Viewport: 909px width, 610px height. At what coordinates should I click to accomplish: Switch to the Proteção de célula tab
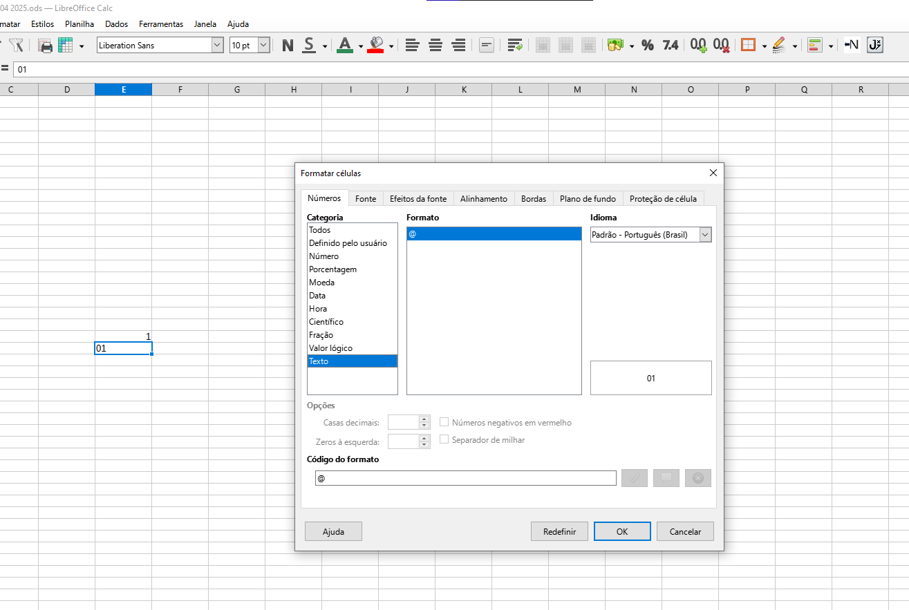(x=663, y=198)
